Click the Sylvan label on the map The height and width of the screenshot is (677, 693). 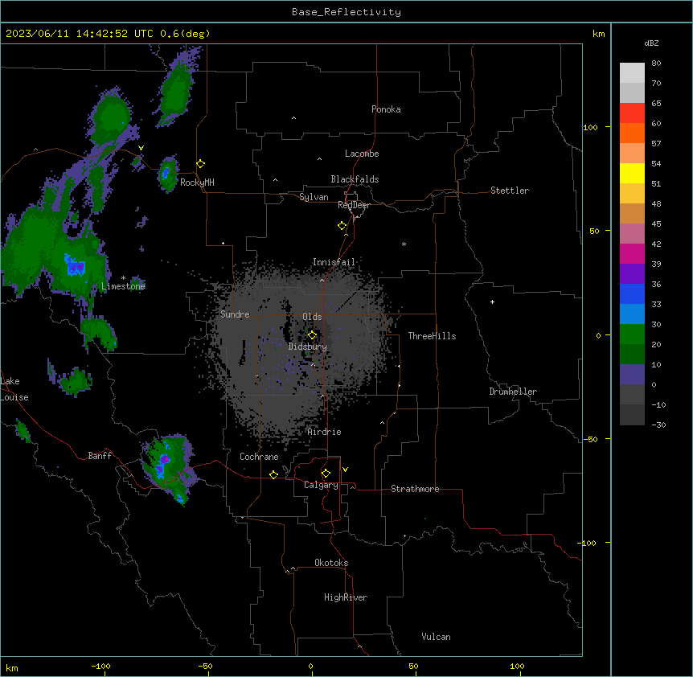pos(314,197)
